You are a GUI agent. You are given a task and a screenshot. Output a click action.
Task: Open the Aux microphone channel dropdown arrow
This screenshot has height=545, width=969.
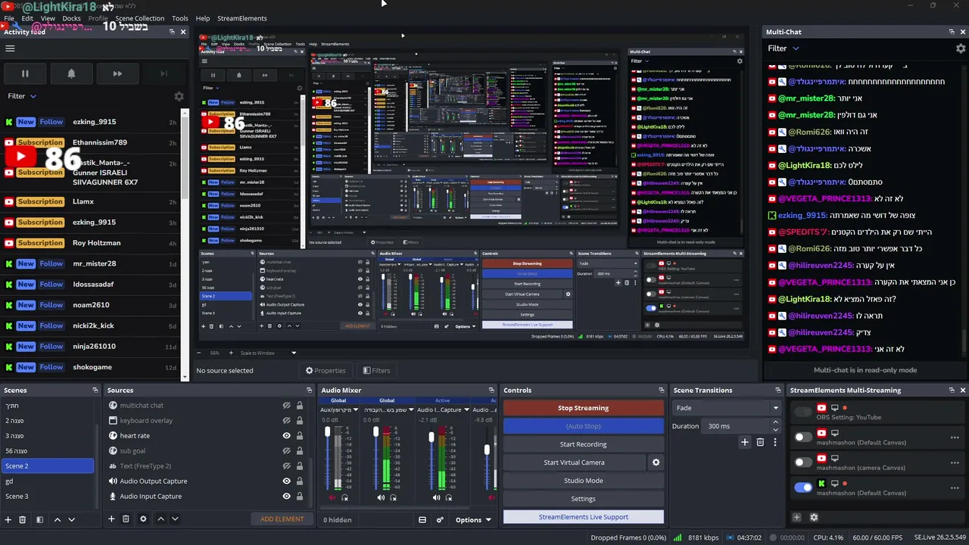click(x=356, y=410)
